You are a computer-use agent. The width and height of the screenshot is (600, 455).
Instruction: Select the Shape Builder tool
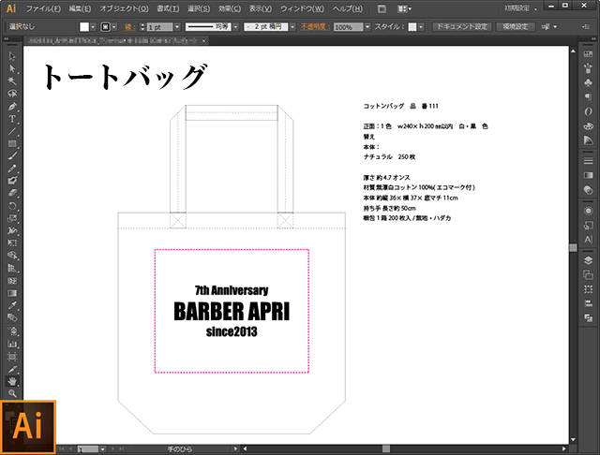click(12, 256)
